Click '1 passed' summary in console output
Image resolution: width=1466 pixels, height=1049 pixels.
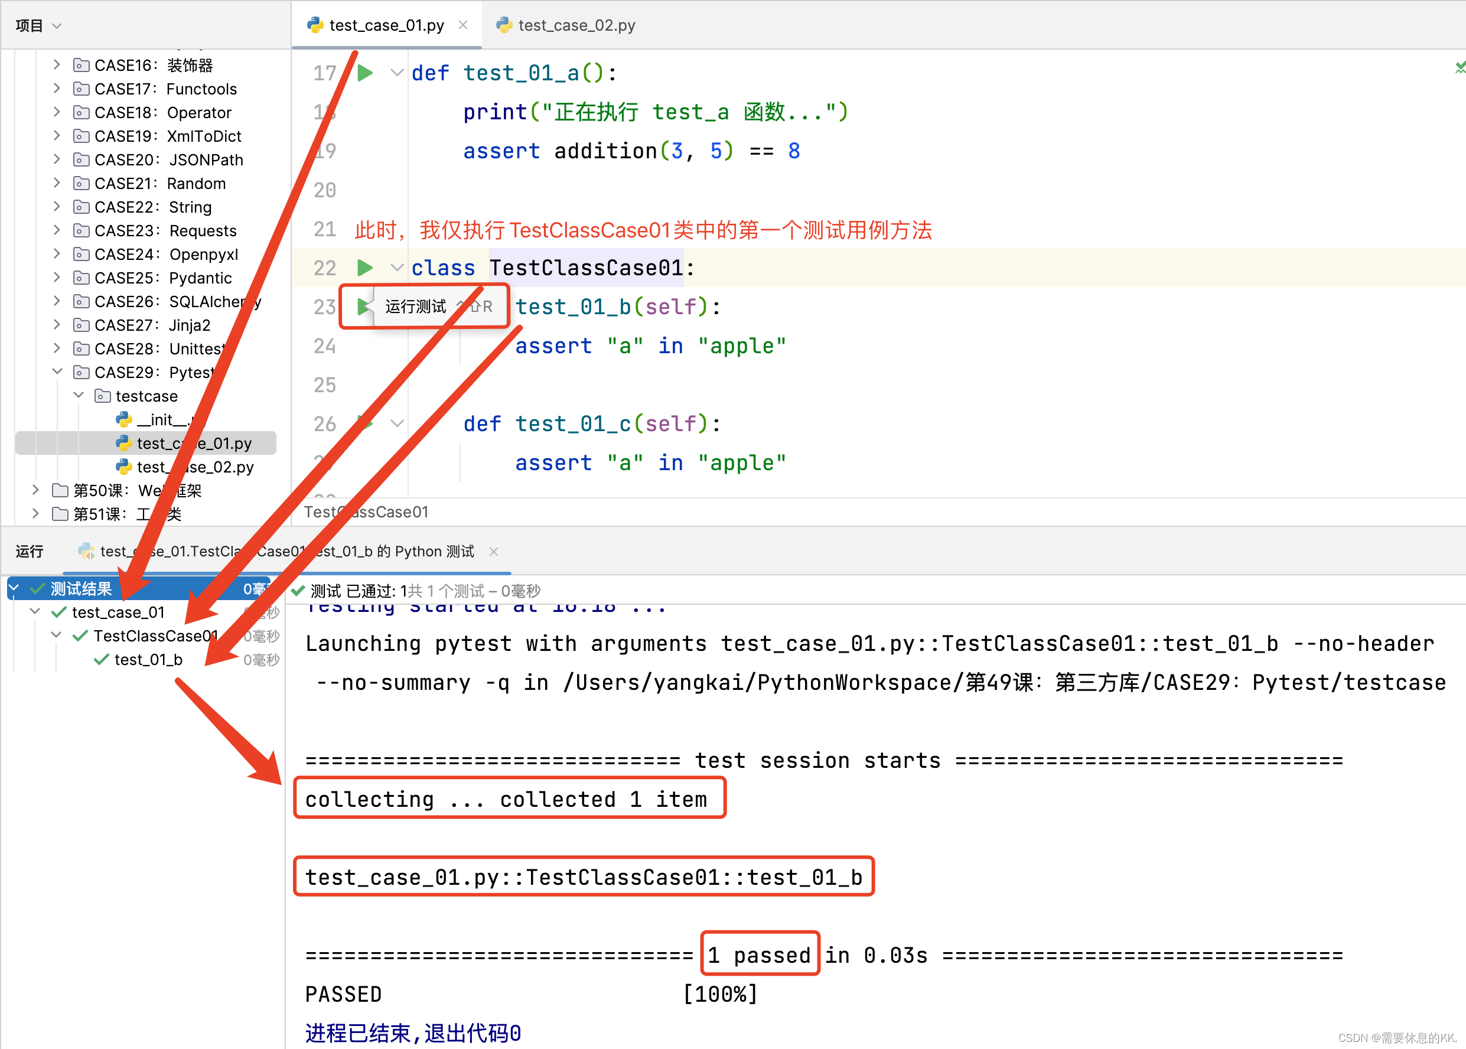[760, 954]
